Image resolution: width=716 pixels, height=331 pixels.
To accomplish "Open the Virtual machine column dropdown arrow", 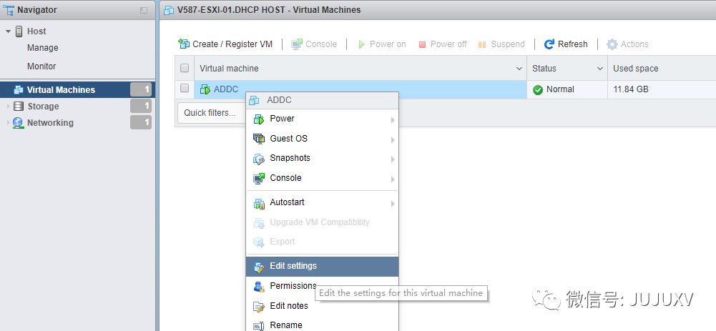I will [519, 69].
